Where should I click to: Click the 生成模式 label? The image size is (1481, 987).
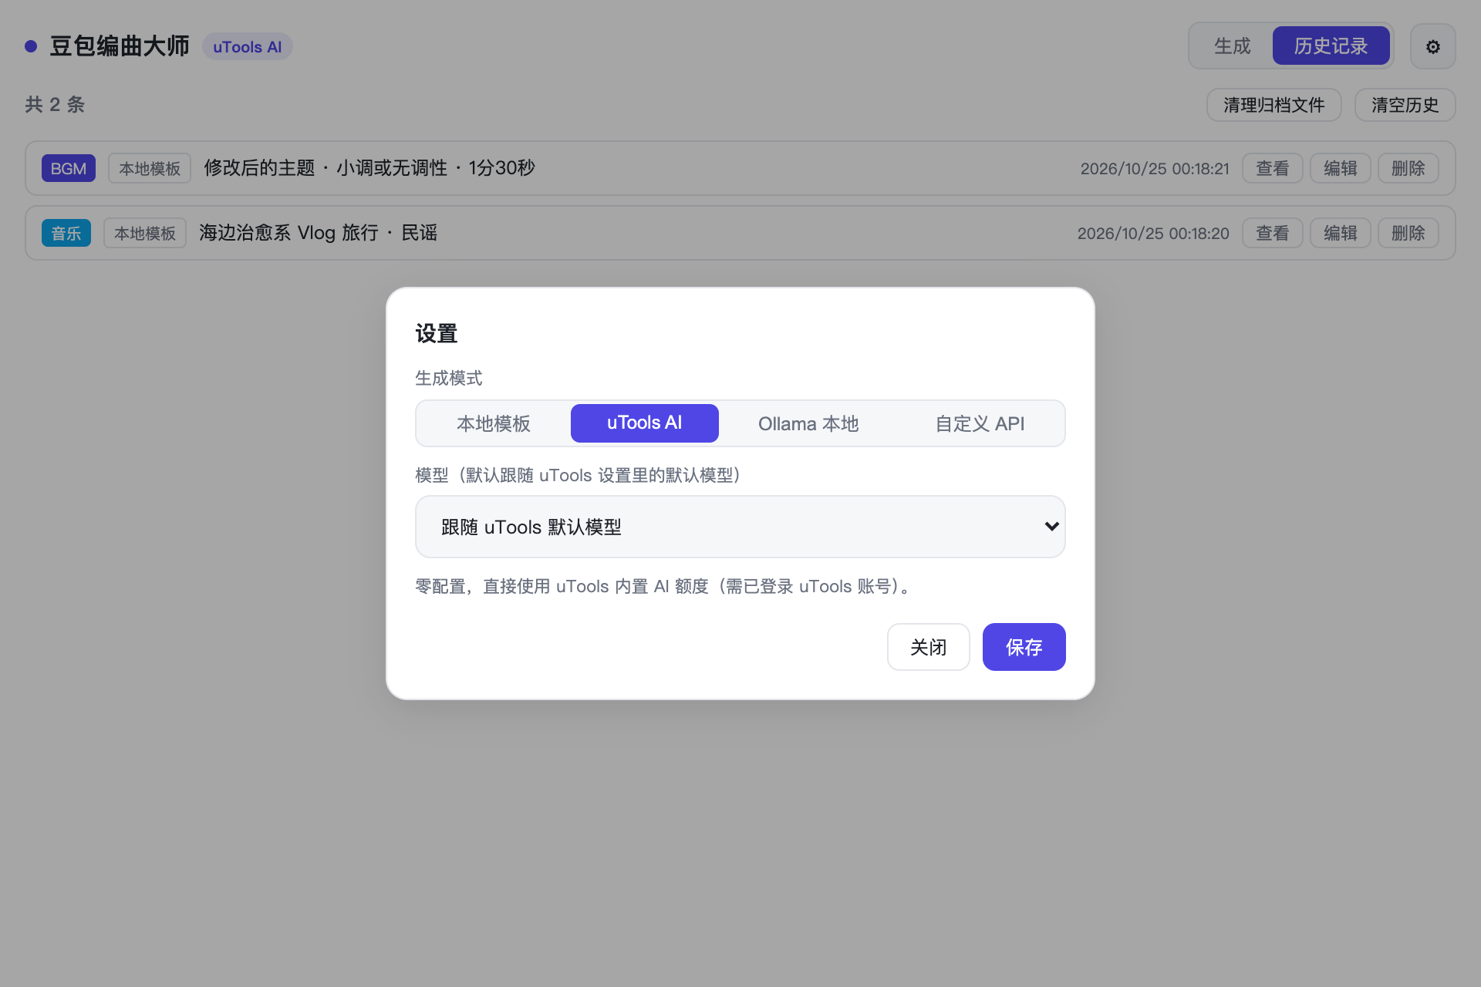pos(449,378)
